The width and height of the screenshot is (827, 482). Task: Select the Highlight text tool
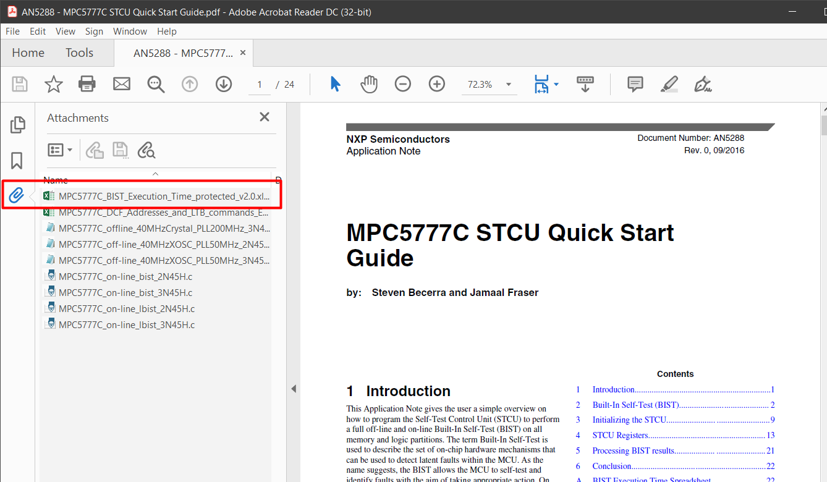pyautogui.click(x=669, y=83)
